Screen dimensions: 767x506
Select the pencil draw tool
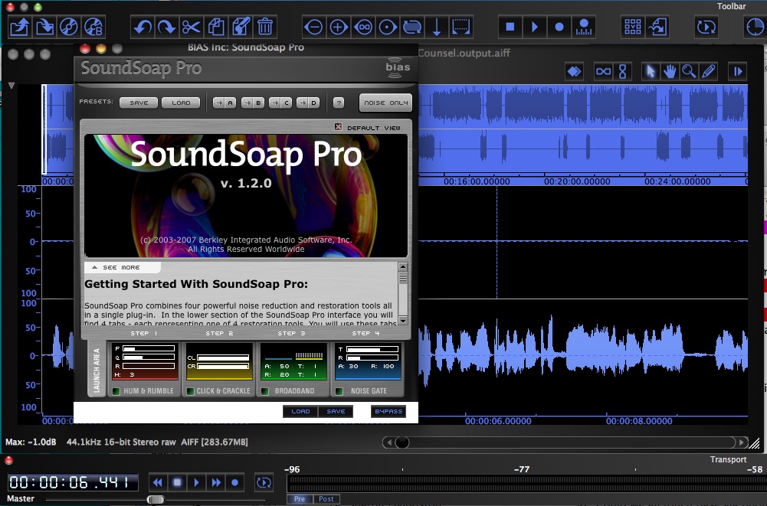pyautogui.click(x=708, y=71)
